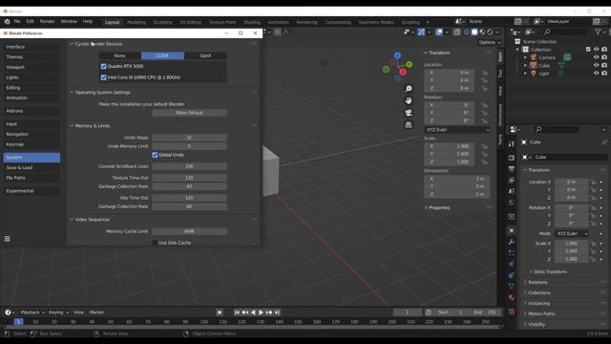
Task: Select None as Cycles compute device
Action: click(x=119, y=55)
